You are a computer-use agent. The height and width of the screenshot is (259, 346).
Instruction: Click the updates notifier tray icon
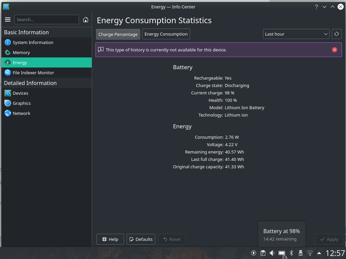point(254,253)
